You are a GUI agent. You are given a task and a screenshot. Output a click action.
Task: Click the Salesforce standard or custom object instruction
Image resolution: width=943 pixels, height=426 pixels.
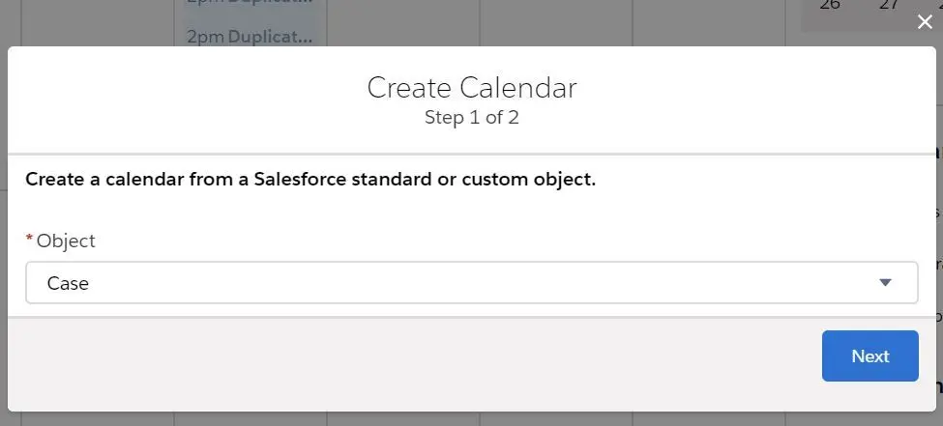[x=310, y=179]
